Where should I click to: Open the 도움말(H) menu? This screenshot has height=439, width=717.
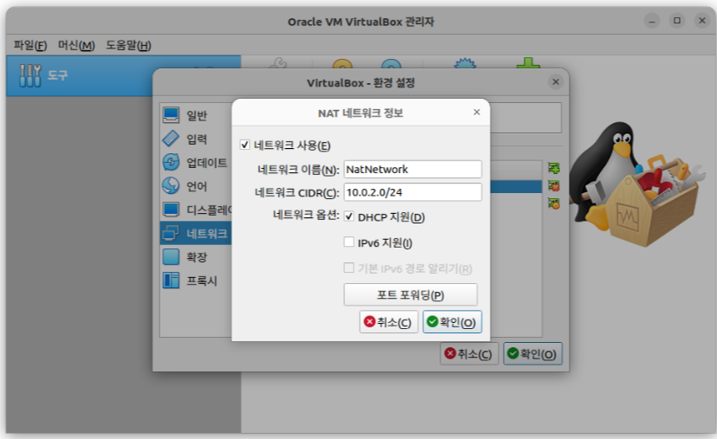[x=128, y=45]
